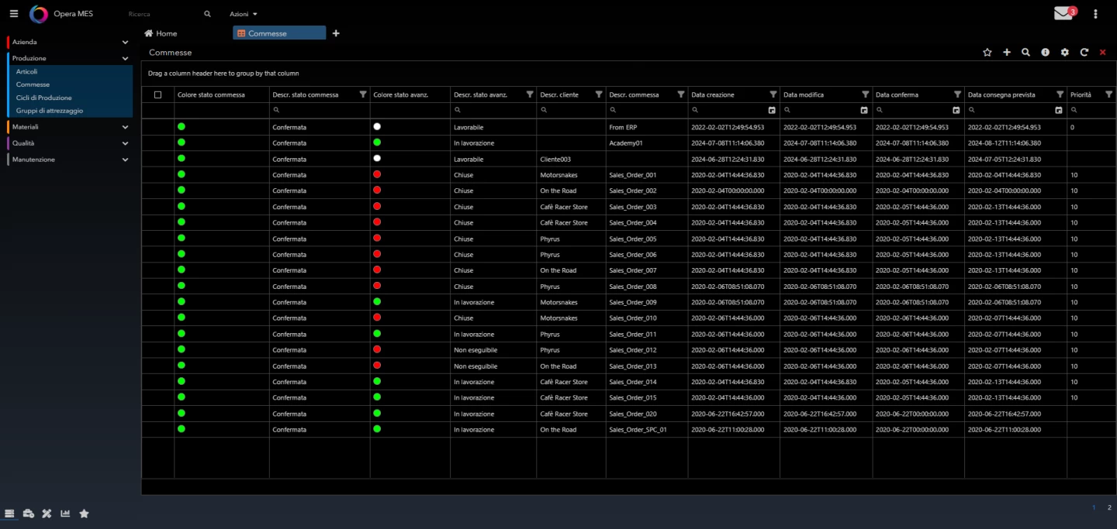
Task: Select the list view icon at bottom left
Action: pos(10,514)
